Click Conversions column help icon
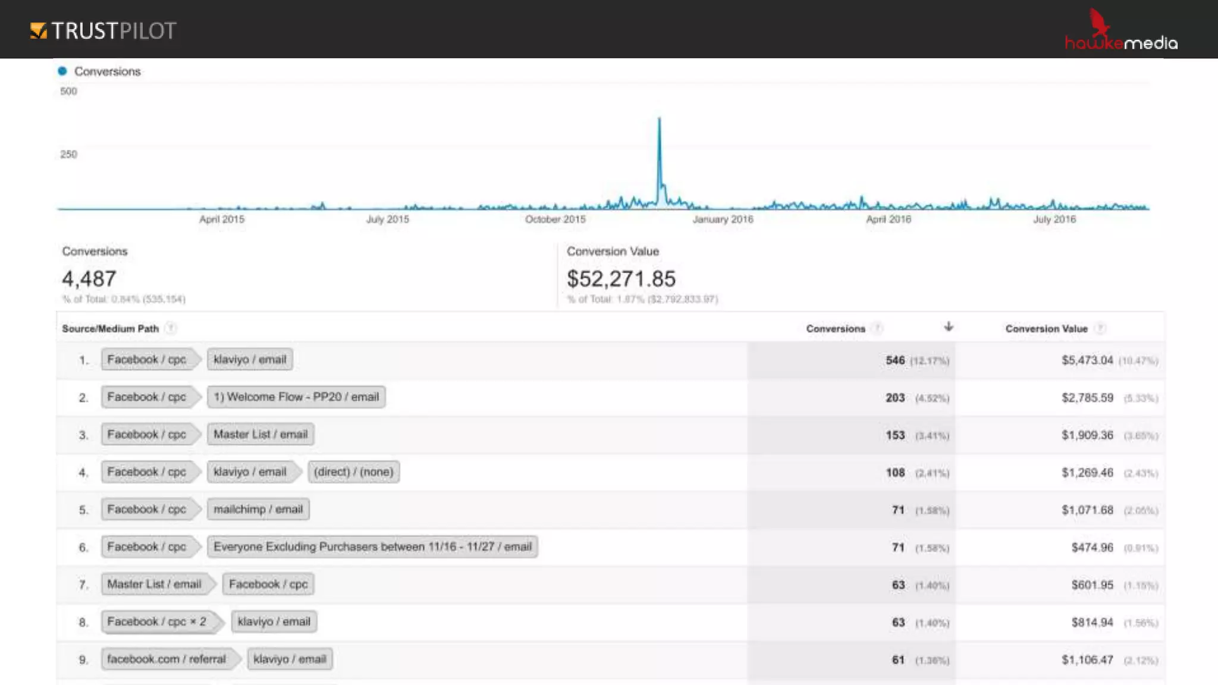Screen dimensions: 1218x685 click(877, 328)
